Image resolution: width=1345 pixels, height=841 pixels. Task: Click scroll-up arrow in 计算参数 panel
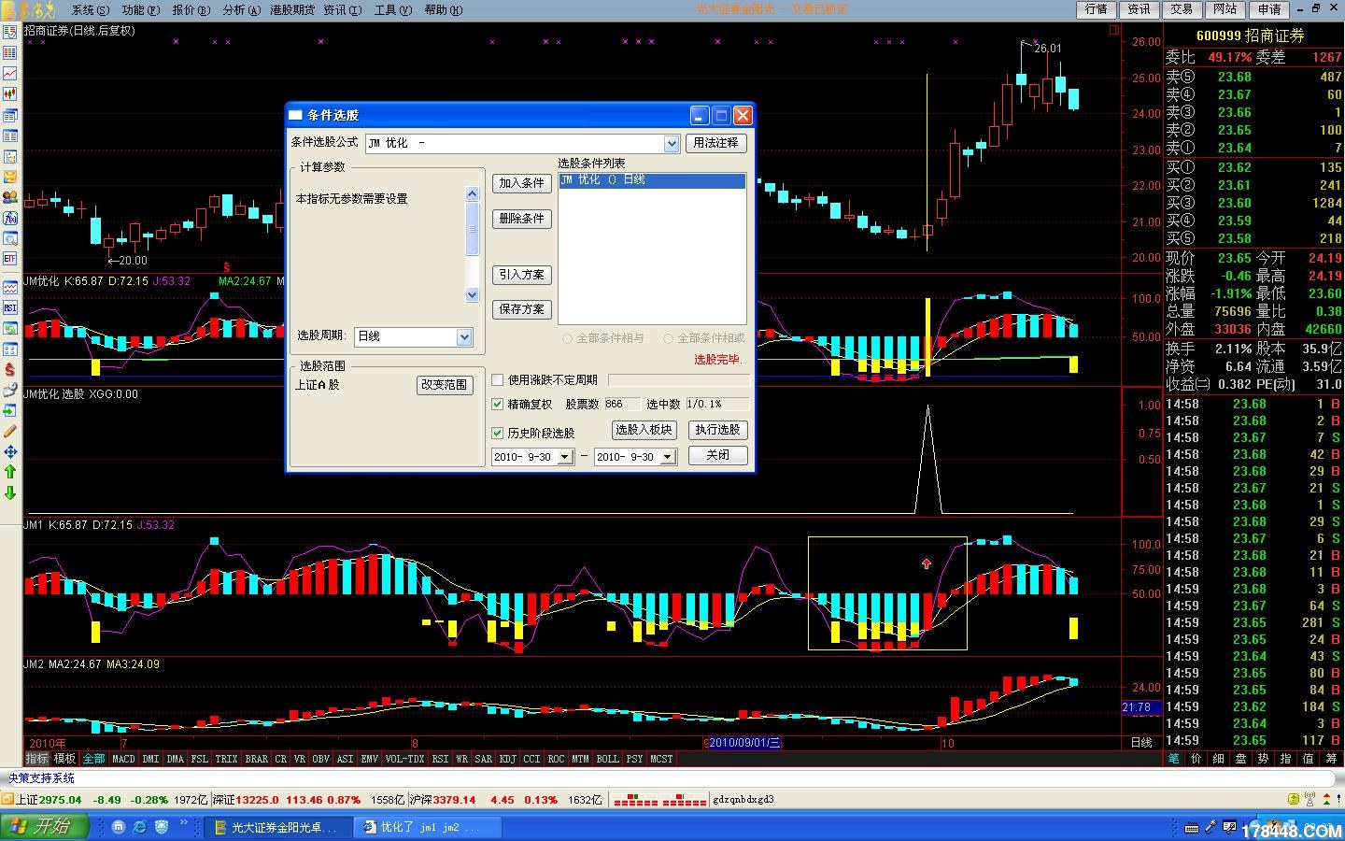click(x=472, y=194)
